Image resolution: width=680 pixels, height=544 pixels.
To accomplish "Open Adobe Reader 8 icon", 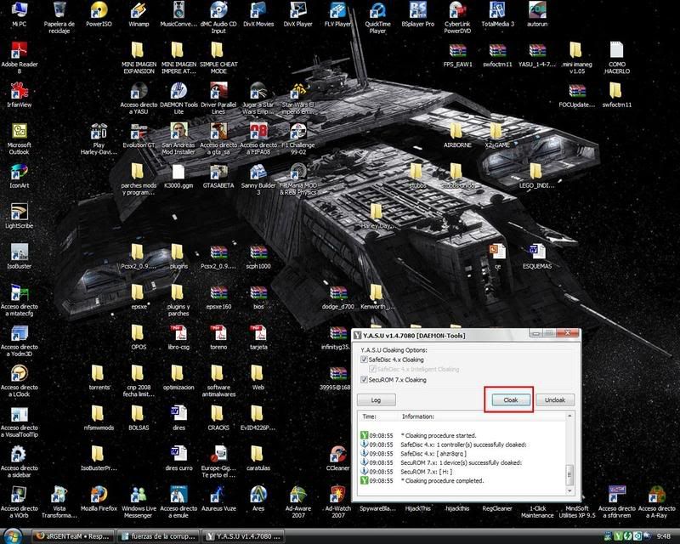I will click(x=19, y=58).
